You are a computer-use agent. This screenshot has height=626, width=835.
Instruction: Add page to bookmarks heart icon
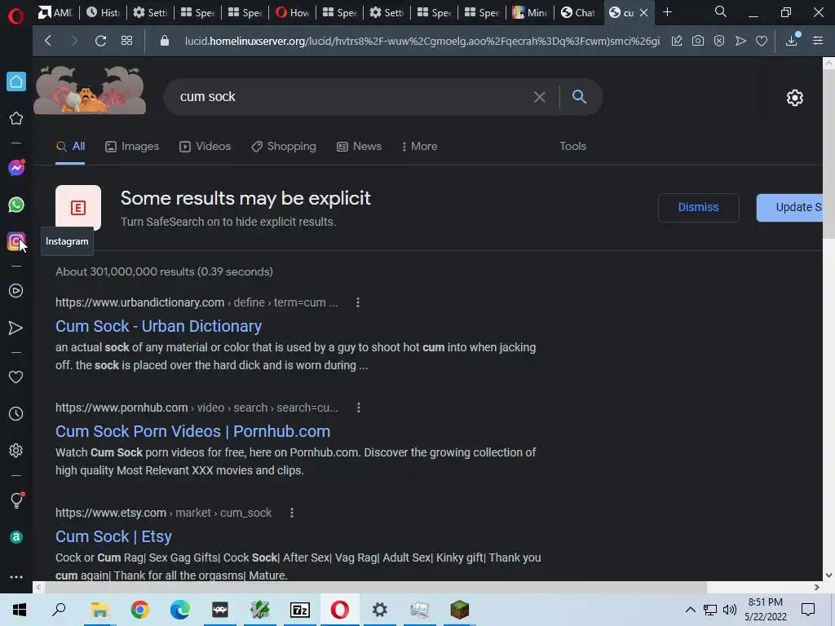tap(762, 41)
